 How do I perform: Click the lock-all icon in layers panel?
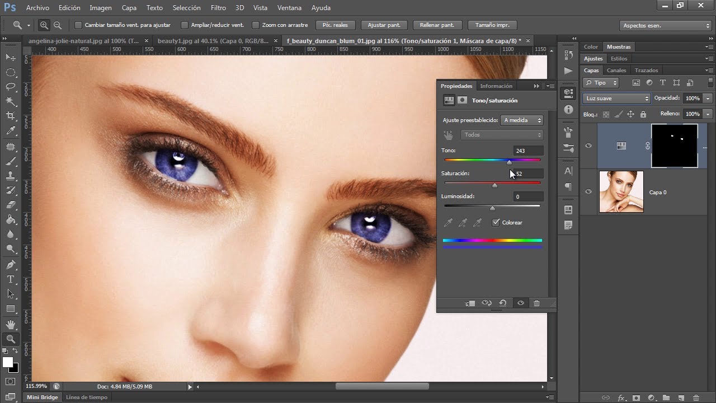tap(643, 114)
